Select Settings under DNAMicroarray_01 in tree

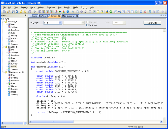point(15,78)
